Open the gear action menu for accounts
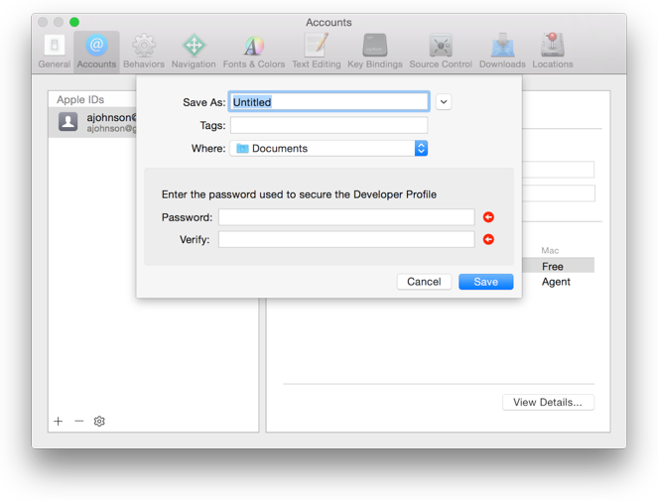Screen dimensions: 658x500 coord(99,422)
